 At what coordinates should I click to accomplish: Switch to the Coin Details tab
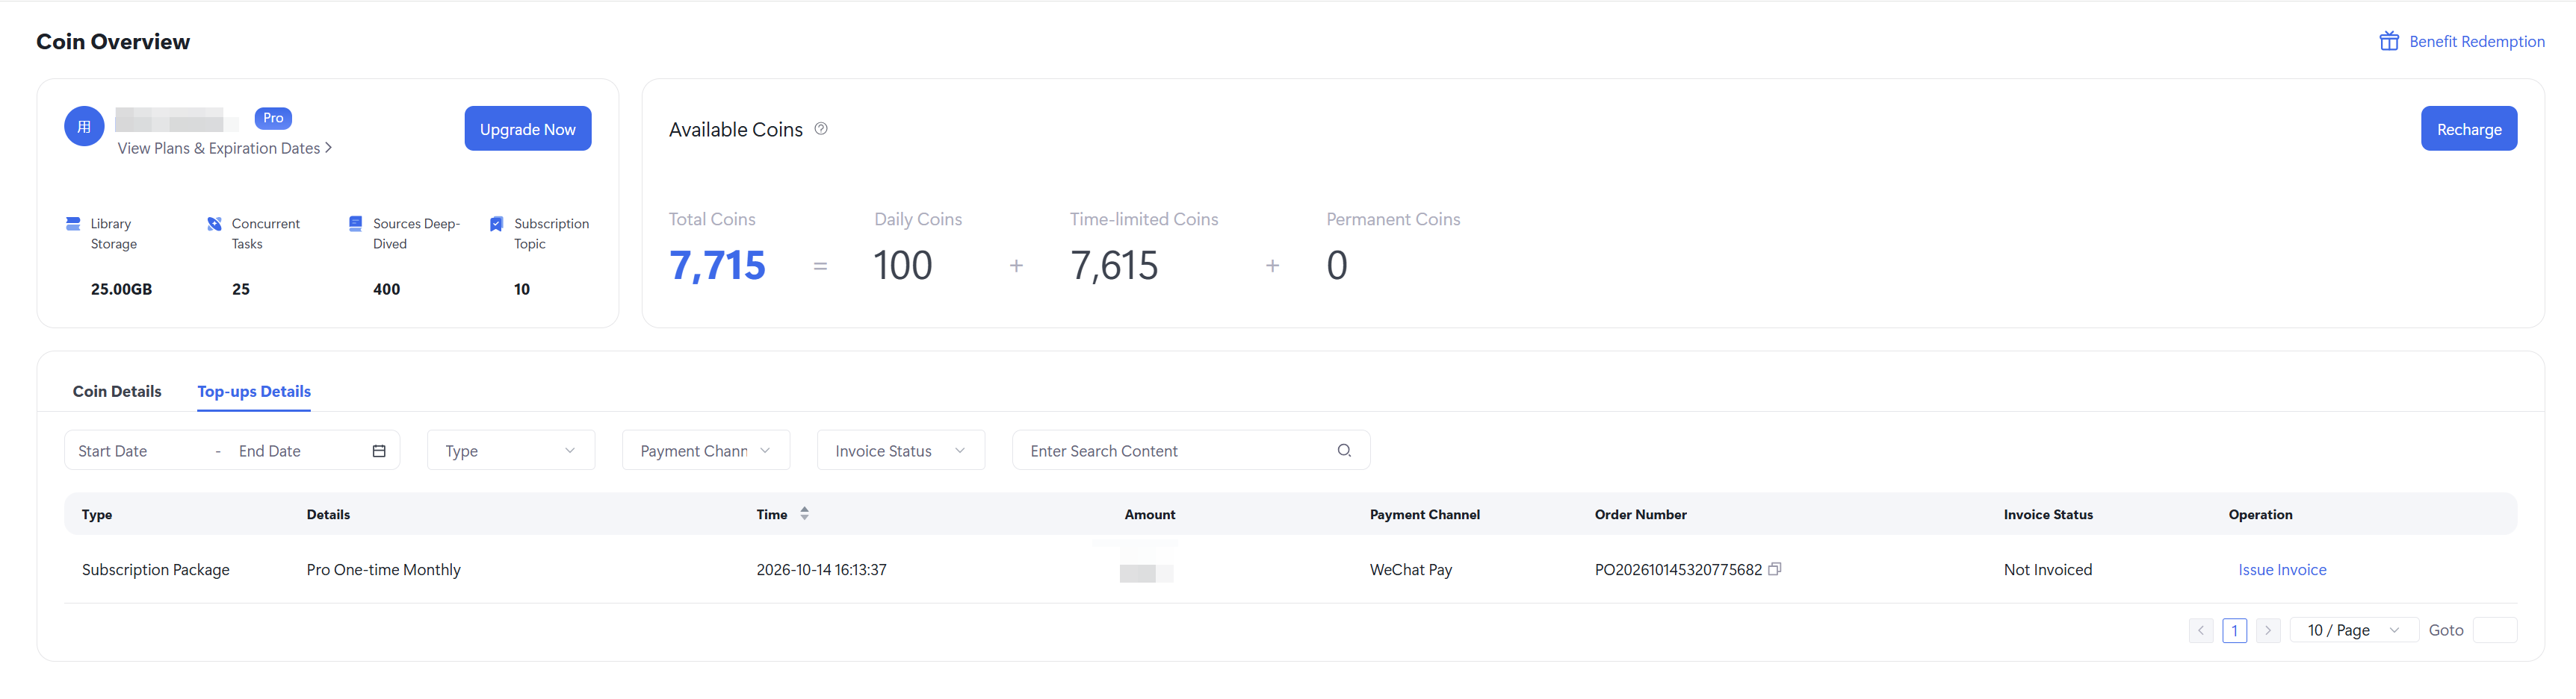pyautogui.click(x=117, y=392)
